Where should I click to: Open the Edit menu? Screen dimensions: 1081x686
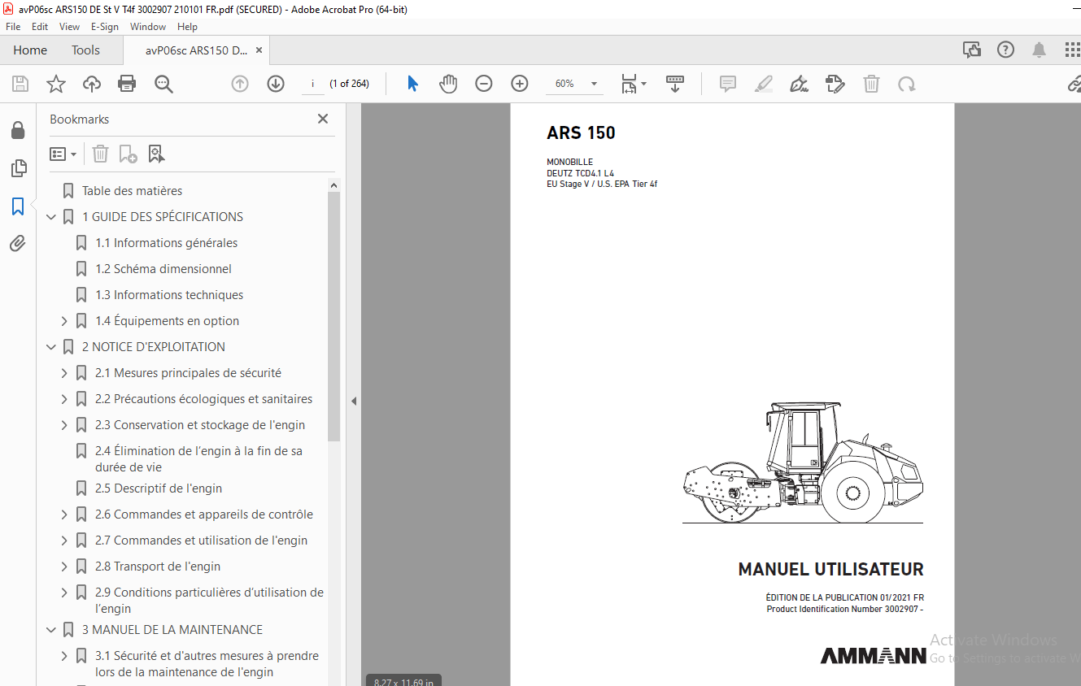[40, 27]
